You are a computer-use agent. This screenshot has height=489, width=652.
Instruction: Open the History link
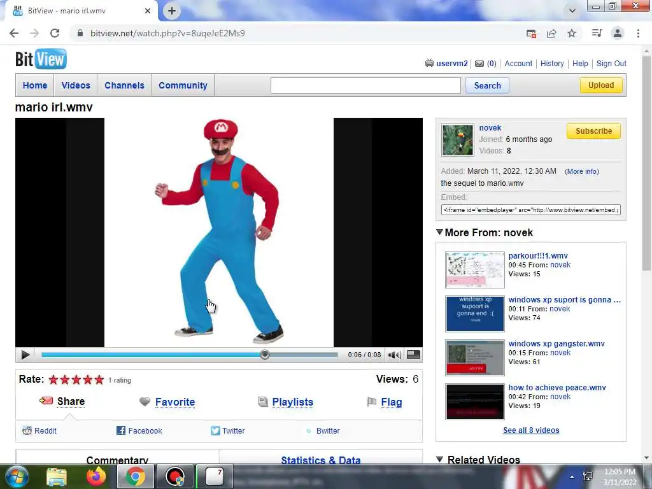(x=552, y=64)
